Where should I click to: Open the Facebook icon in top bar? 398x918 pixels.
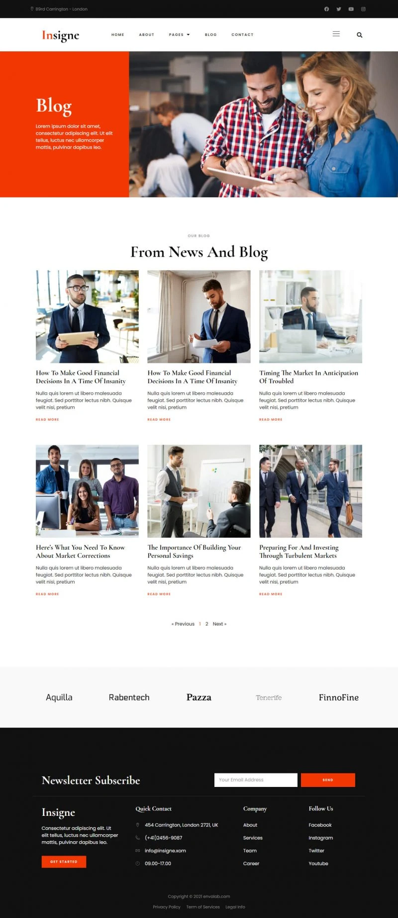point(326,9)
